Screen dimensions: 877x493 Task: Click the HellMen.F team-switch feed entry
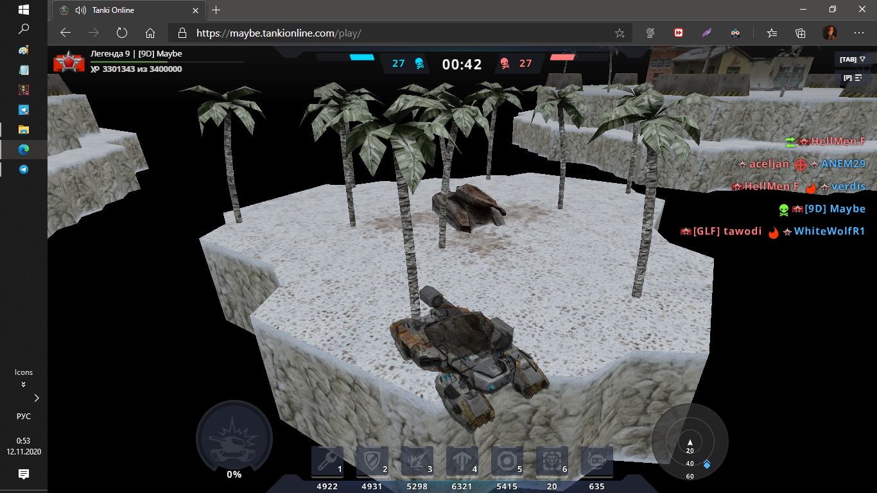[x=825, y=141]
